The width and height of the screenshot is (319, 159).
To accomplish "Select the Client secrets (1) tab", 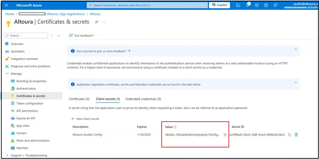I will [108, 99].
